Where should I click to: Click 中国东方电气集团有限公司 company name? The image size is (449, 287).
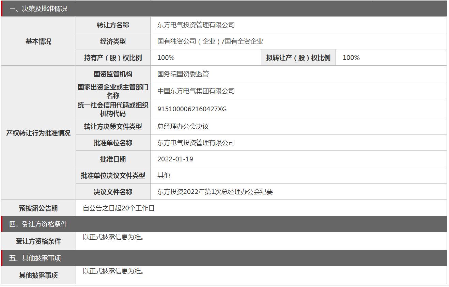point(196,91)
